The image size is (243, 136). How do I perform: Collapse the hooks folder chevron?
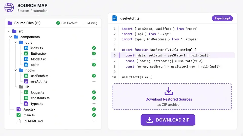tap(16, 70)
